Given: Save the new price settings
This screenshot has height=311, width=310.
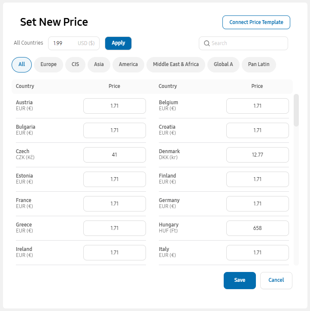Looking at the screenshot, I should point(240,281).
